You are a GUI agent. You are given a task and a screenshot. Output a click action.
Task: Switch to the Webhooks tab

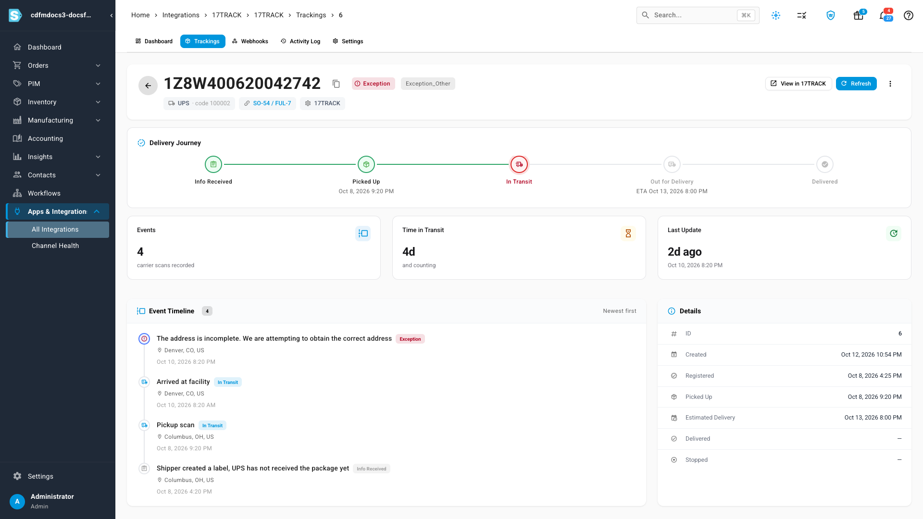point(250,41)
